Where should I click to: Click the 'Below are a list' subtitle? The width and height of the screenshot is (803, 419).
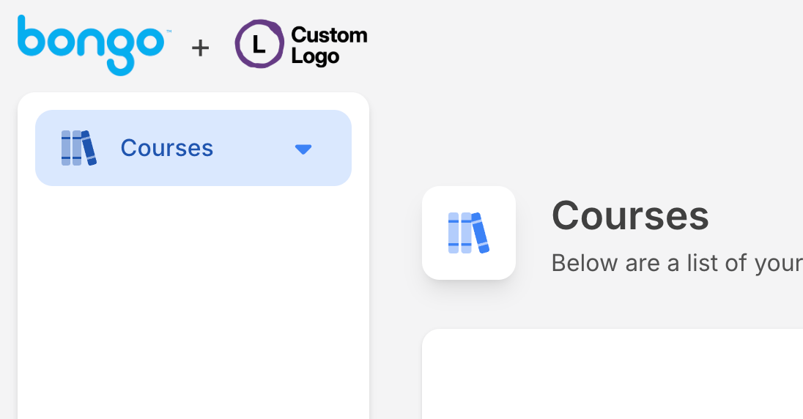pyautogui.click(x=677, y=263)
